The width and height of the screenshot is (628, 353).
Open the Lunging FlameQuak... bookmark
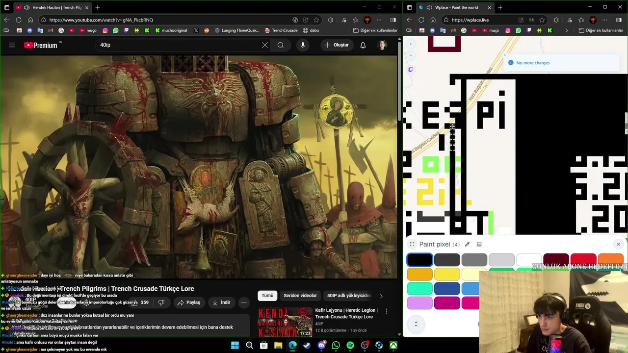pos(237,30)
